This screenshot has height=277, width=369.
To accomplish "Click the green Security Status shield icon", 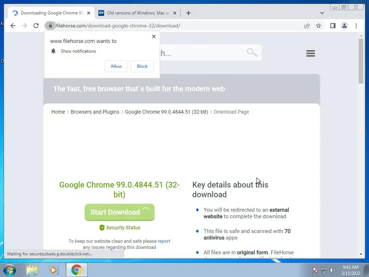I will pos(102,228).
